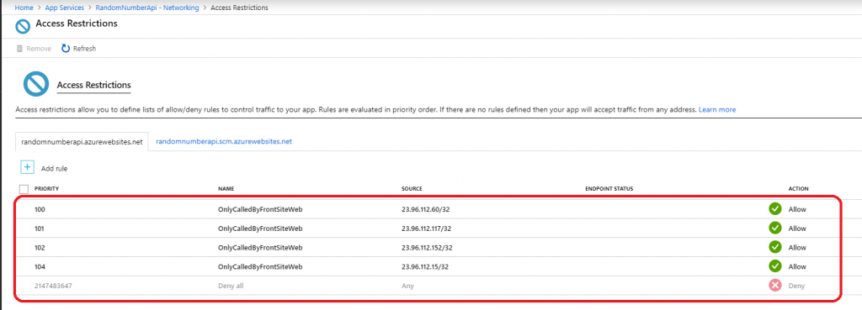
Task: Click green Allow check icon for 23.96.112.60/32
Action: (775, 209)
